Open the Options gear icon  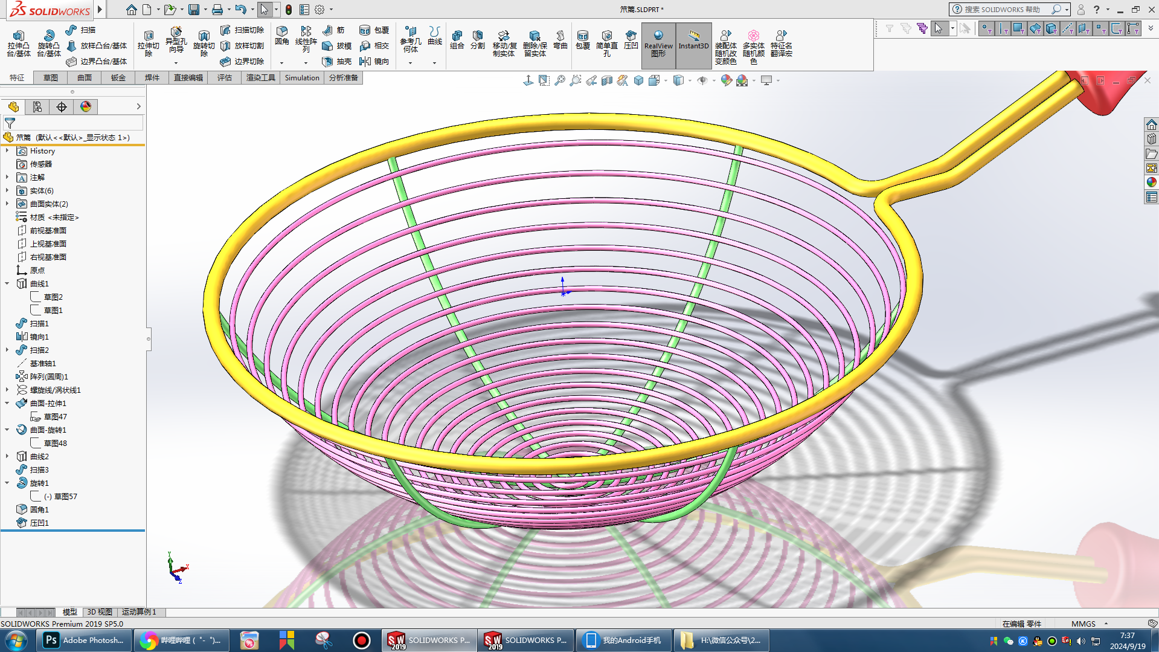click(319, 10)
